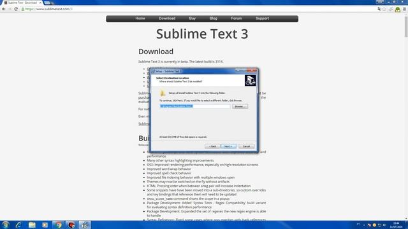
Task: Open the volume speaker tray icon
Action: 384,225
